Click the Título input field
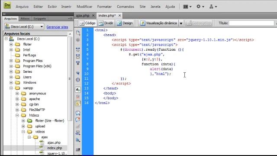 pyautogui.click(x=251, y=23)
